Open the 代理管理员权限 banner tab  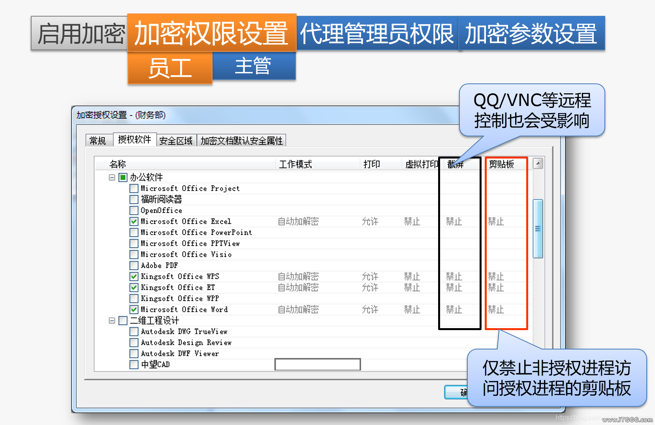377,33
